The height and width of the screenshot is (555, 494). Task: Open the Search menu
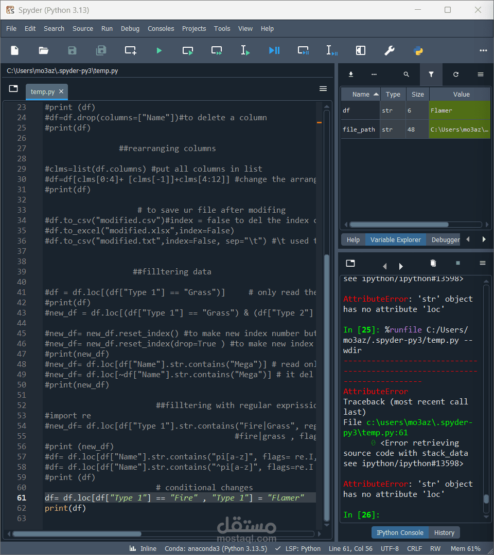[x=54, y=29]
